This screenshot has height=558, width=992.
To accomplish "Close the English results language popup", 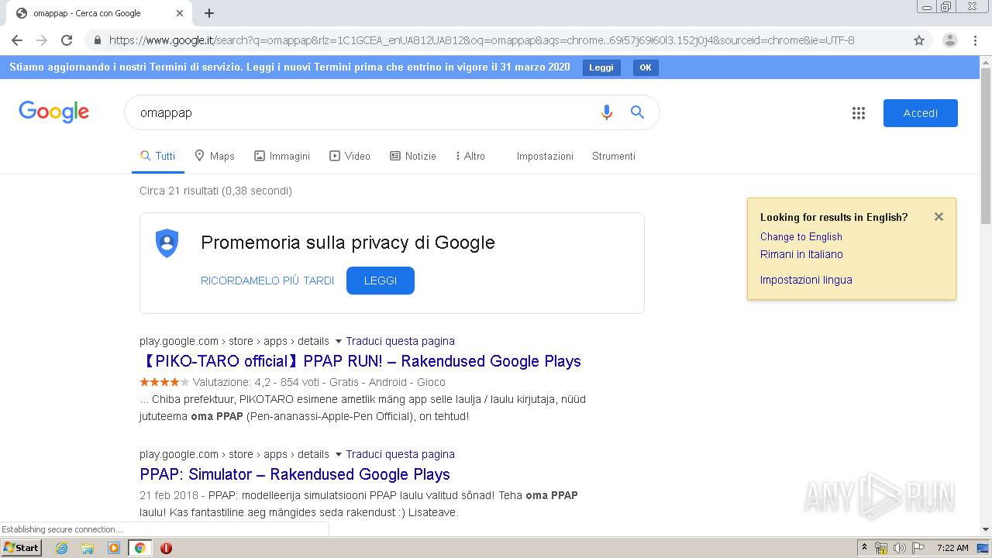I will [939, 217].
